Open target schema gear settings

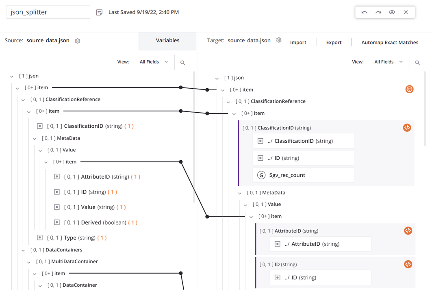(279, 40)
